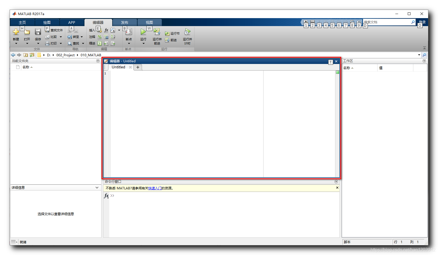Click the New (新建) plus icon
Screen dimensions: 438x255
click(x=16, y=32)
